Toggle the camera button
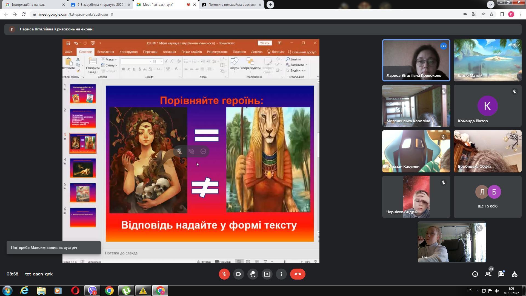The image size is (526, 296). point(238,274)
